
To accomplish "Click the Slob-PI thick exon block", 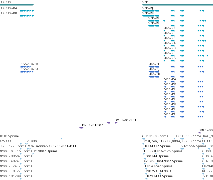I will [151, 67].
